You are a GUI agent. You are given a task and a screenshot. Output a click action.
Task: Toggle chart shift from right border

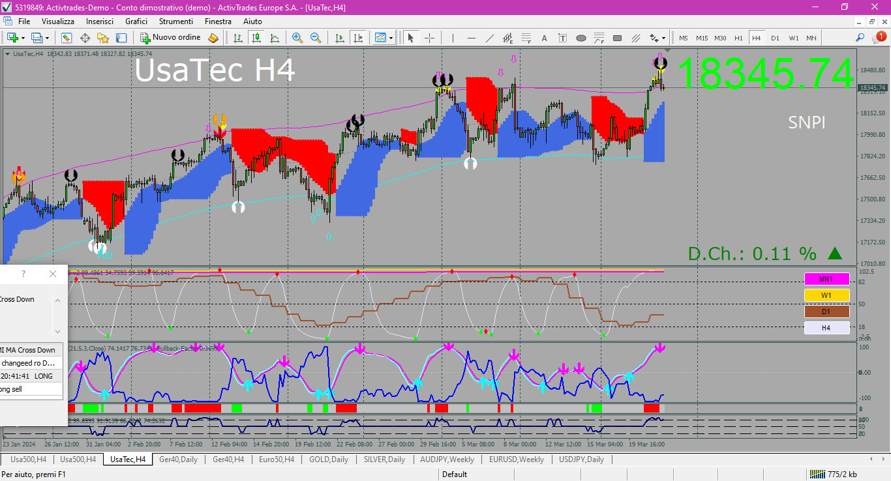point(357,38)
